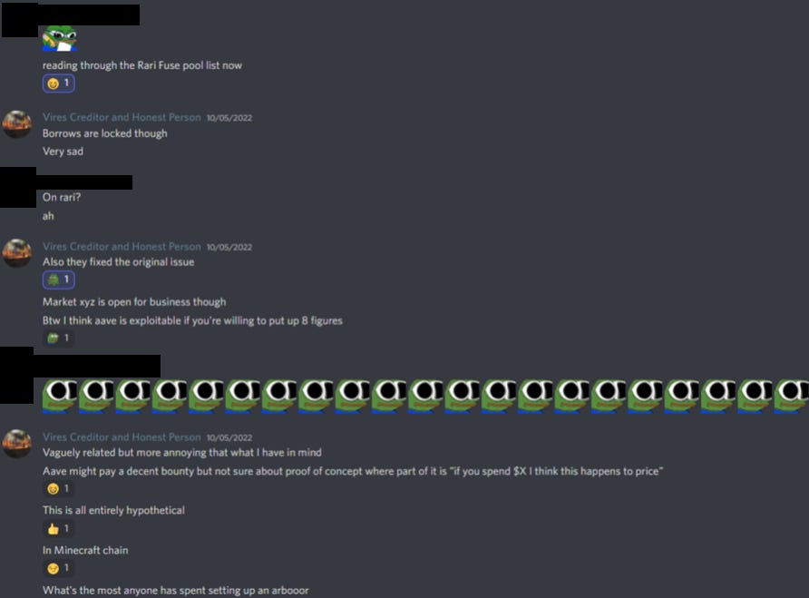
Task: Open avatar next to 'Also they fixed' message
Action: coord(17,253)
